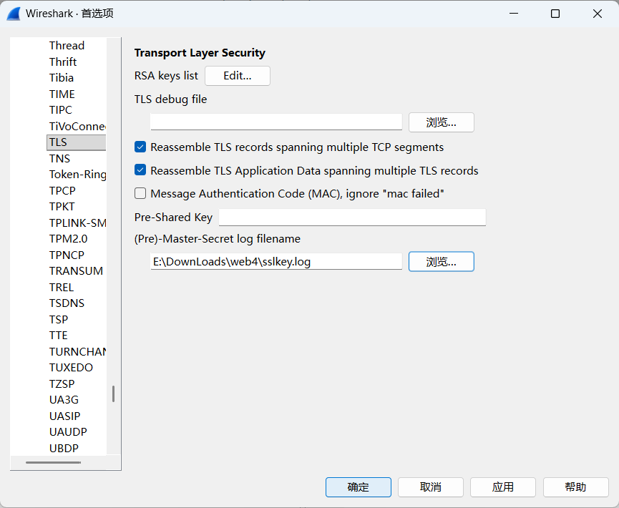Select the TLS protocol entry
619x508 pixels.
[76, 142]
